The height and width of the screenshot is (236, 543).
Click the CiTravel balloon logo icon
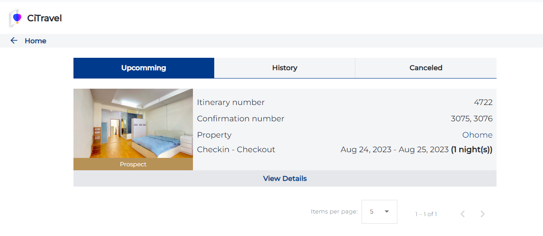click(x=16, y=18)
